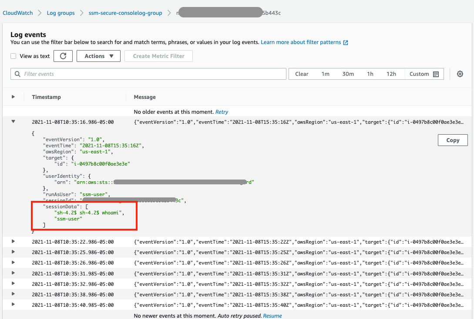Enable the View as text checkbox

coord(13,56)
